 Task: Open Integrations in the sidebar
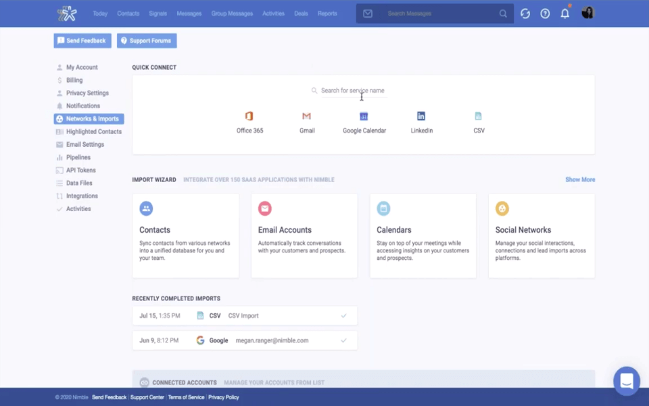82,196
